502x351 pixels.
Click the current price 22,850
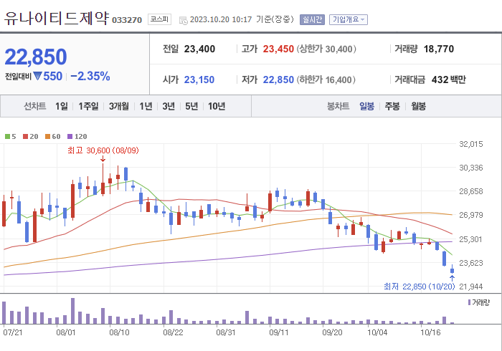tap(36, 57)
